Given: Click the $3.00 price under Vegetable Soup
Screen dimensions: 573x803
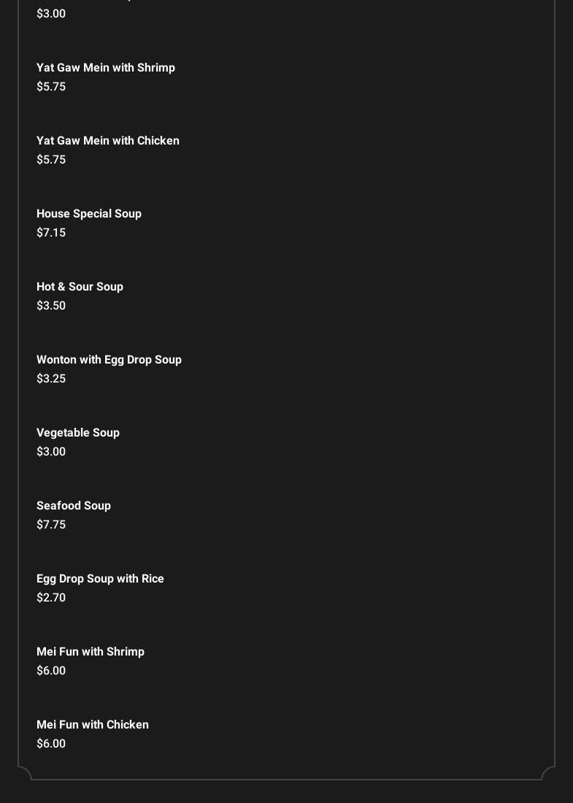Looking at the screenshot, I should click(x=51, y=452).
